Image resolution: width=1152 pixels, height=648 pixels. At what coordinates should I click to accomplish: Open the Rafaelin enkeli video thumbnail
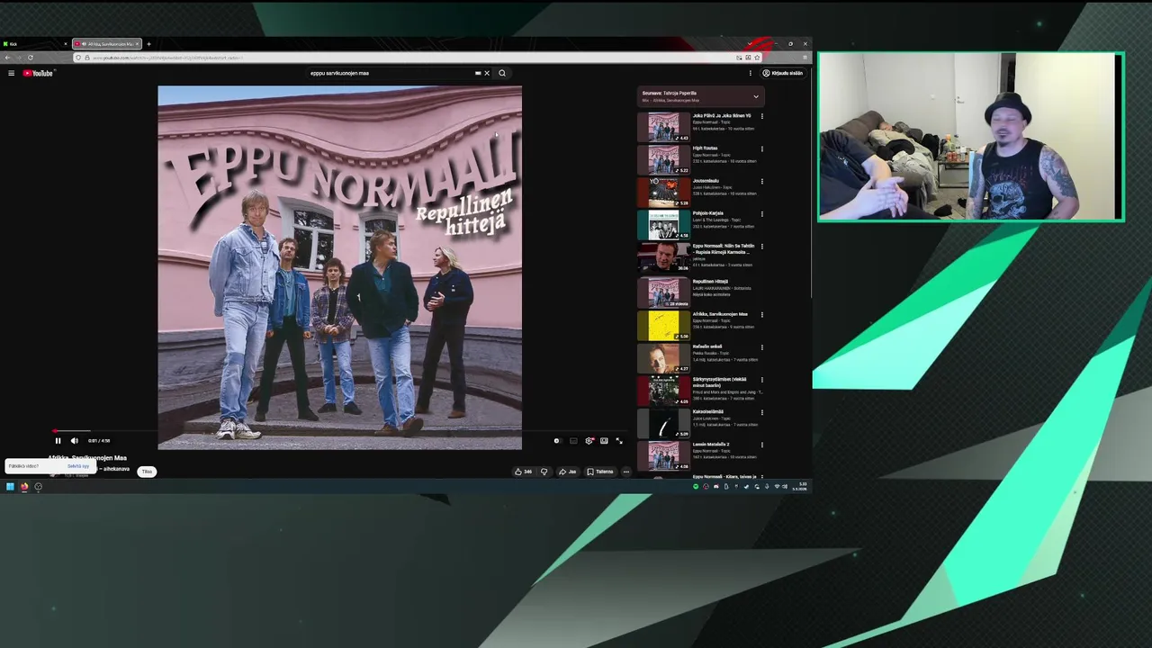click(x=663, y=357)
